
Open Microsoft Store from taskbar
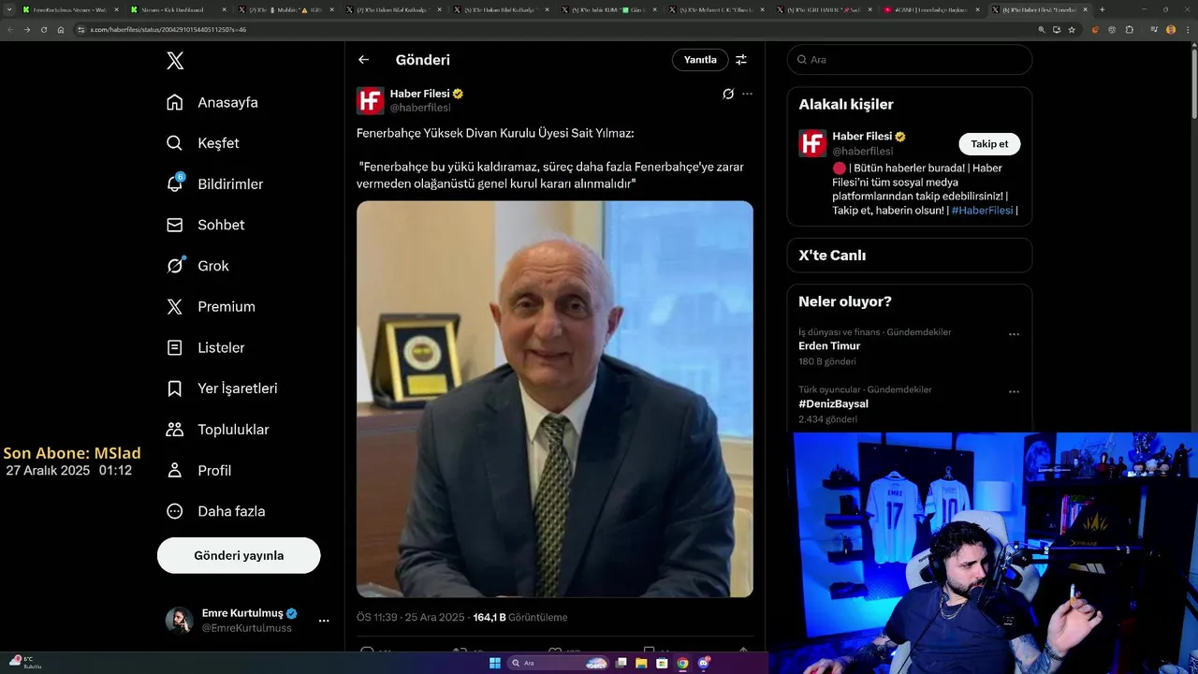pyautogui.click(x=663, y=663)
